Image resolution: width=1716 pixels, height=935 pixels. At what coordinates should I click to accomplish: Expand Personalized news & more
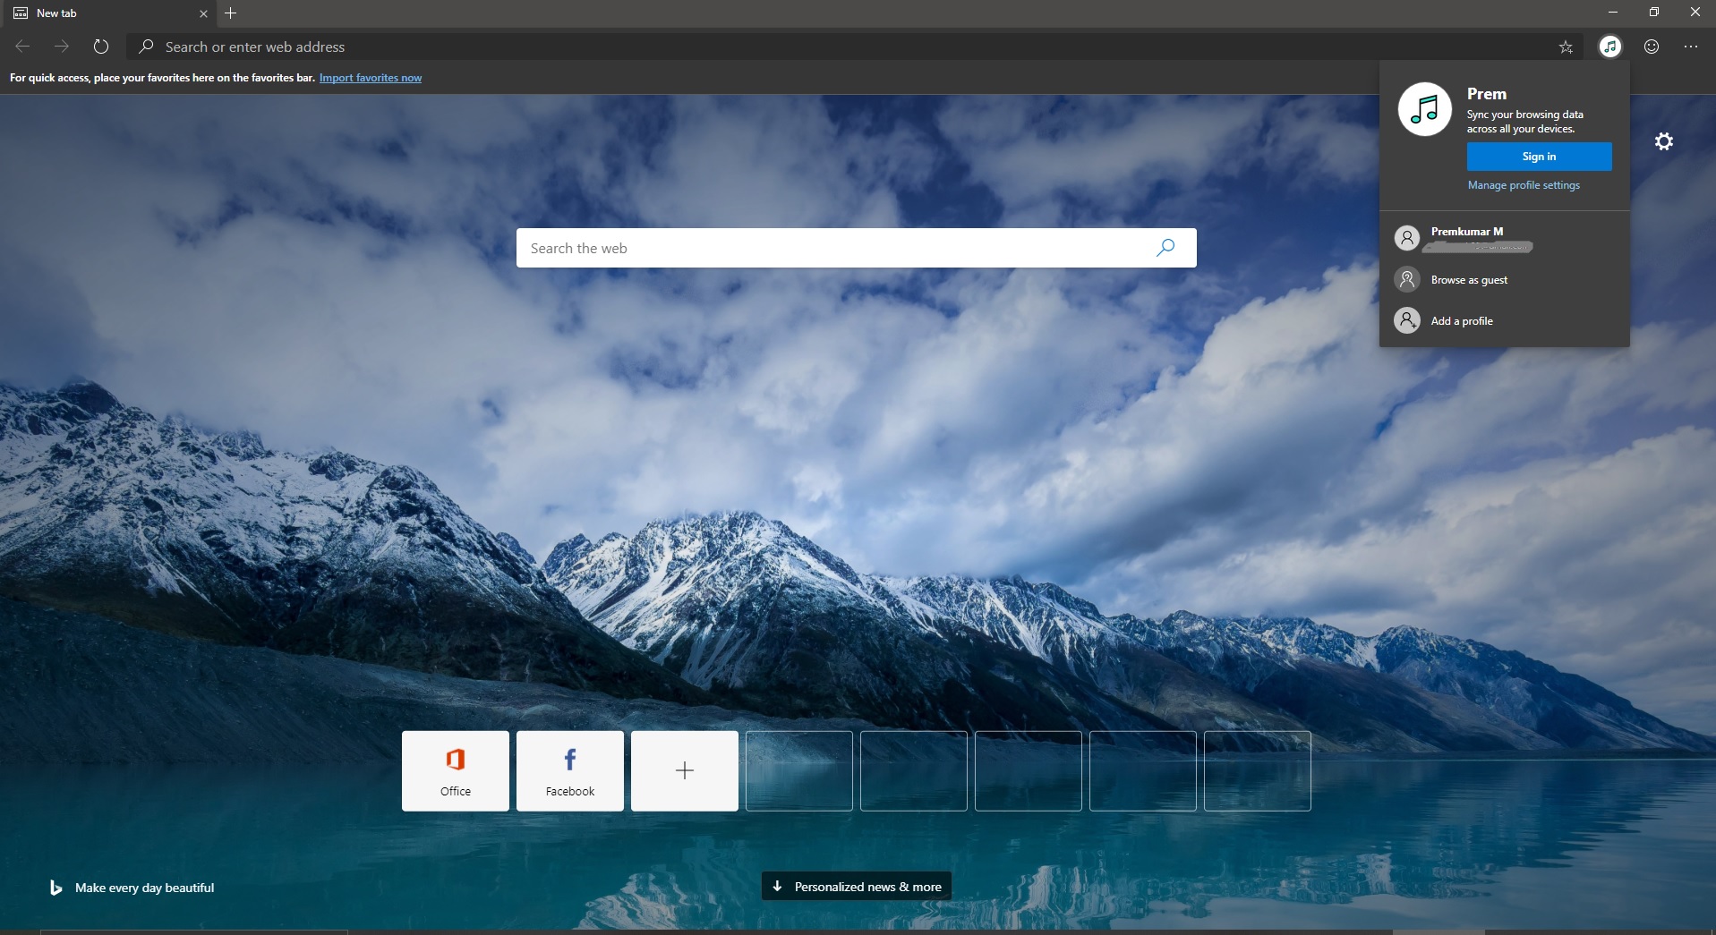pyautogui.click(x=857, y=887)
